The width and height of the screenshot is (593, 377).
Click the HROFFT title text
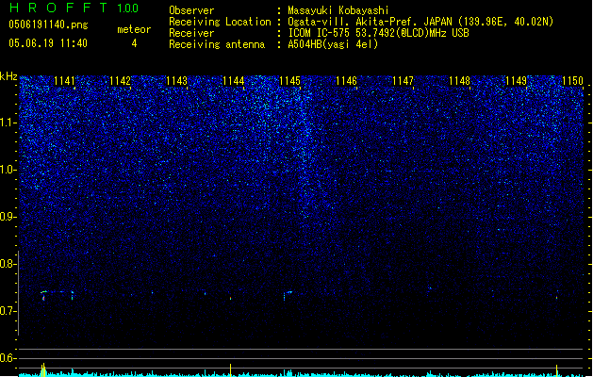click(58, 8)
